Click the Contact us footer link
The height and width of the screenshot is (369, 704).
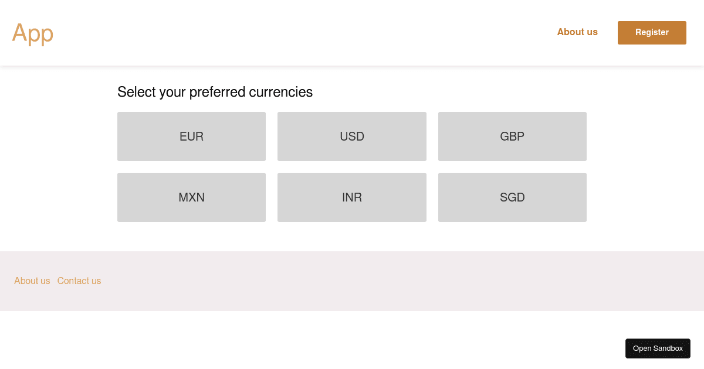pyautogui.click(x=79, y=281)
